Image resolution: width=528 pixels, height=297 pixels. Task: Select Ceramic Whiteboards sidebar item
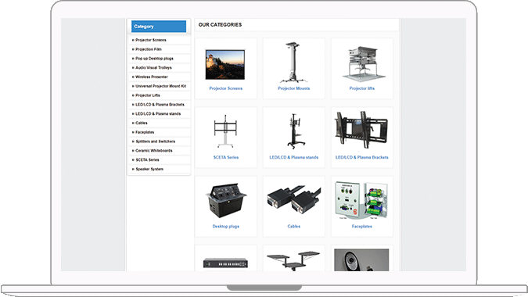153,151
